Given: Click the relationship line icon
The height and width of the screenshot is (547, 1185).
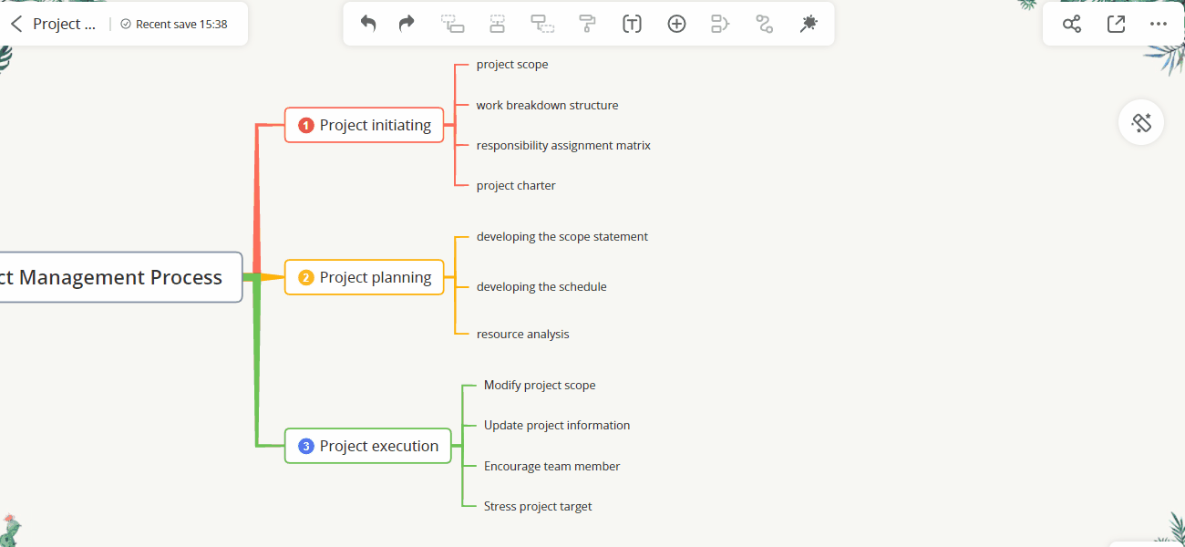Looking at the screenshot, I should [764, 24].
